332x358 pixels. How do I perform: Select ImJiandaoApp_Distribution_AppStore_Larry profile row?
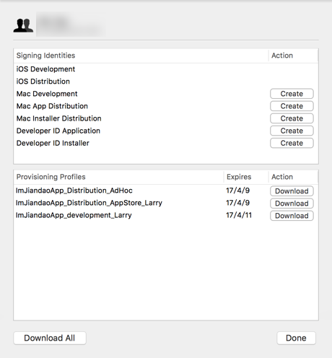click(x=166, y=203)
